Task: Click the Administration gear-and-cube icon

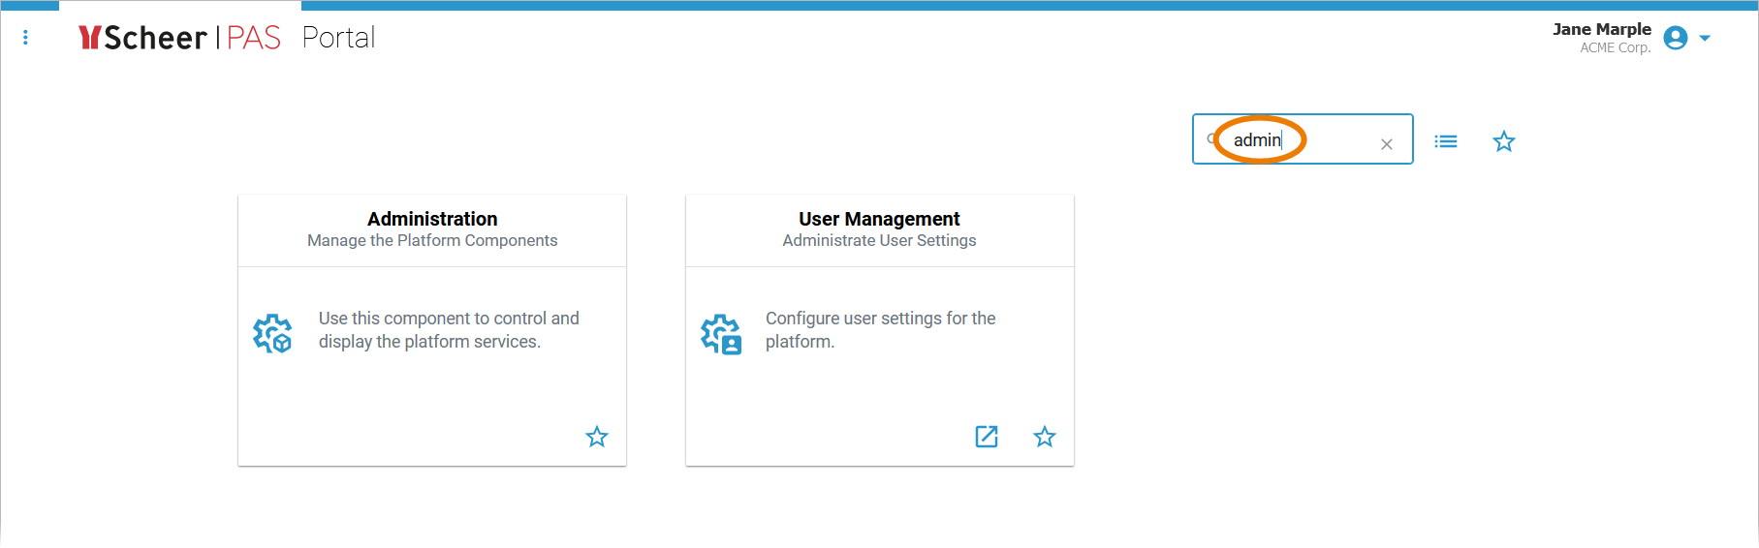Action: point(272,333)
